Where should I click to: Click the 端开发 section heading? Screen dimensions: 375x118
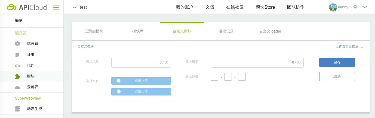[21, 33]
